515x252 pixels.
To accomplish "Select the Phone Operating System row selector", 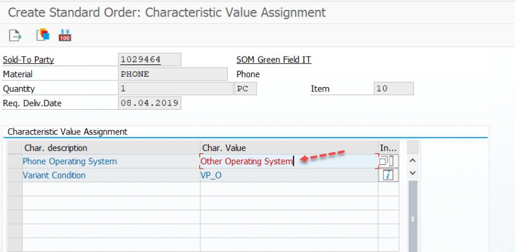I will (x=14, y=161).
